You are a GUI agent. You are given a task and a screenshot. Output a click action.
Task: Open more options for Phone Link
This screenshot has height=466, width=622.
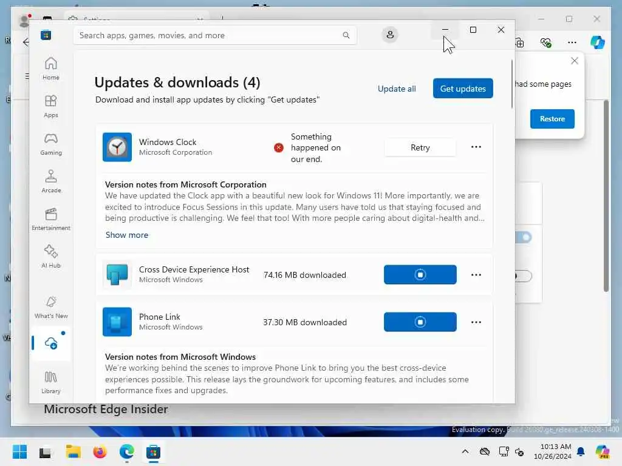pos(476,322)
